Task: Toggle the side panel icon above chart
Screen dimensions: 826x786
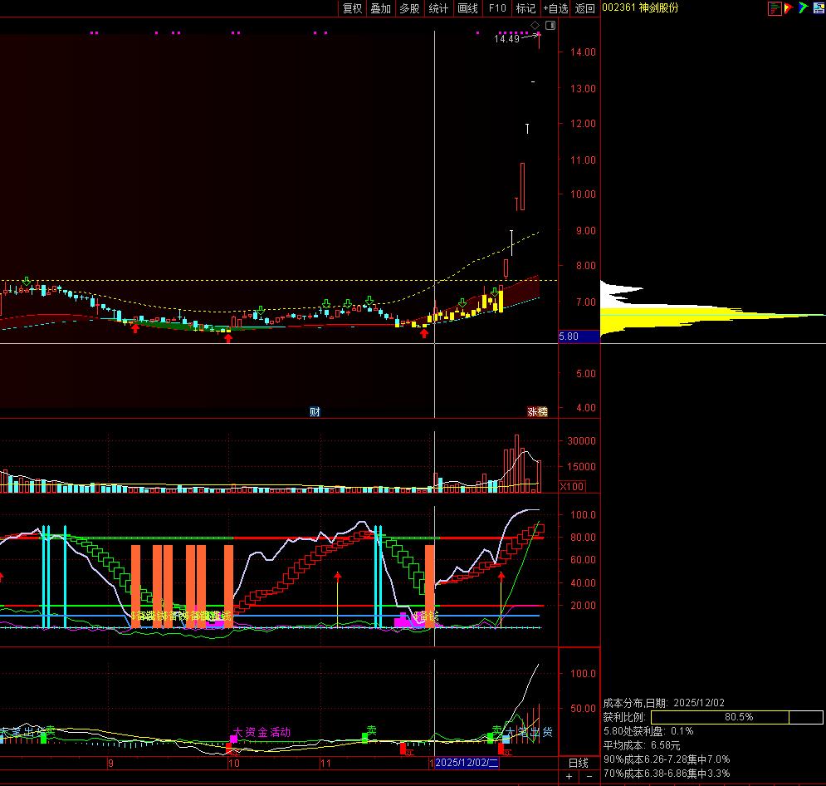Action: pyautogui.click(x=550, y=26)
